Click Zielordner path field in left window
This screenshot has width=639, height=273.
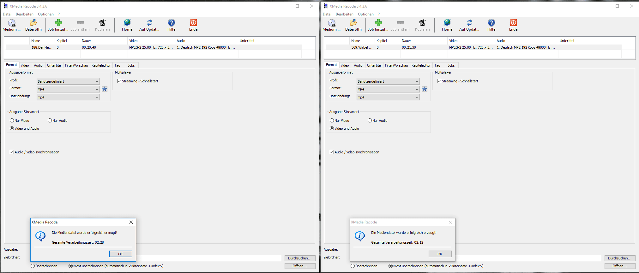(208, 258)
